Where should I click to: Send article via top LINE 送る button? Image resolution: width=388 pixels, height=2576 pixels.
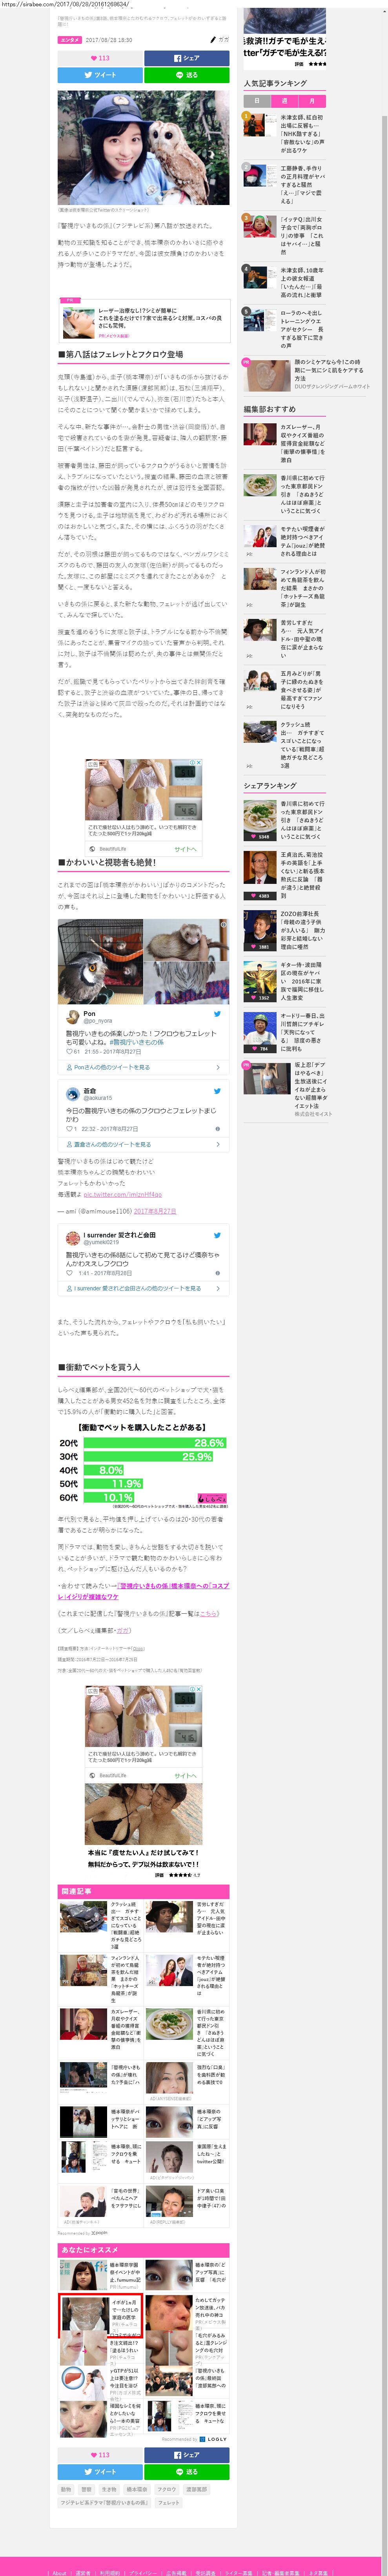coord(186,75)
